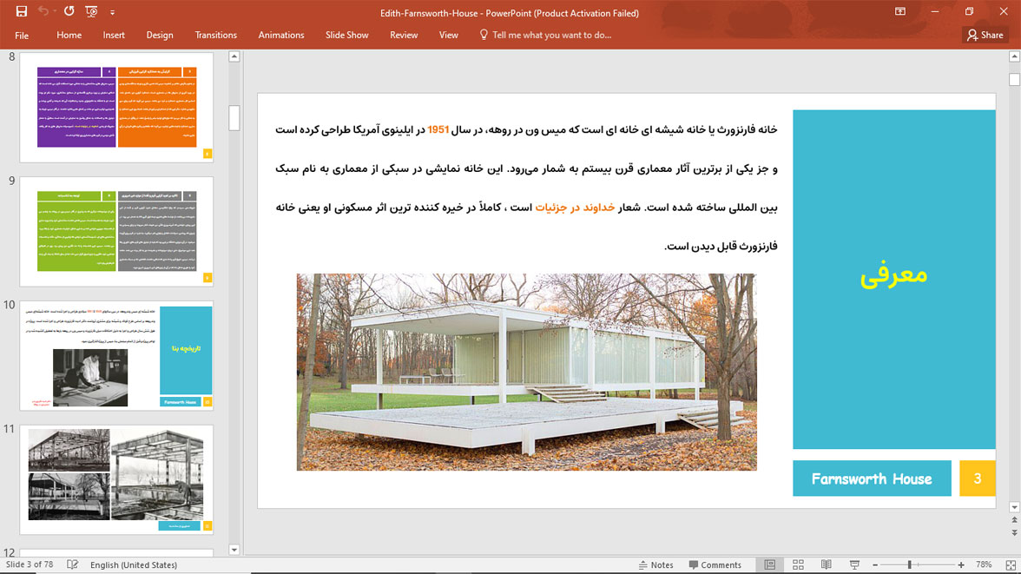The height and width of the screenshot is (574, 1021).
Task: Open the Transitions tab
Action: coord(215,36)
